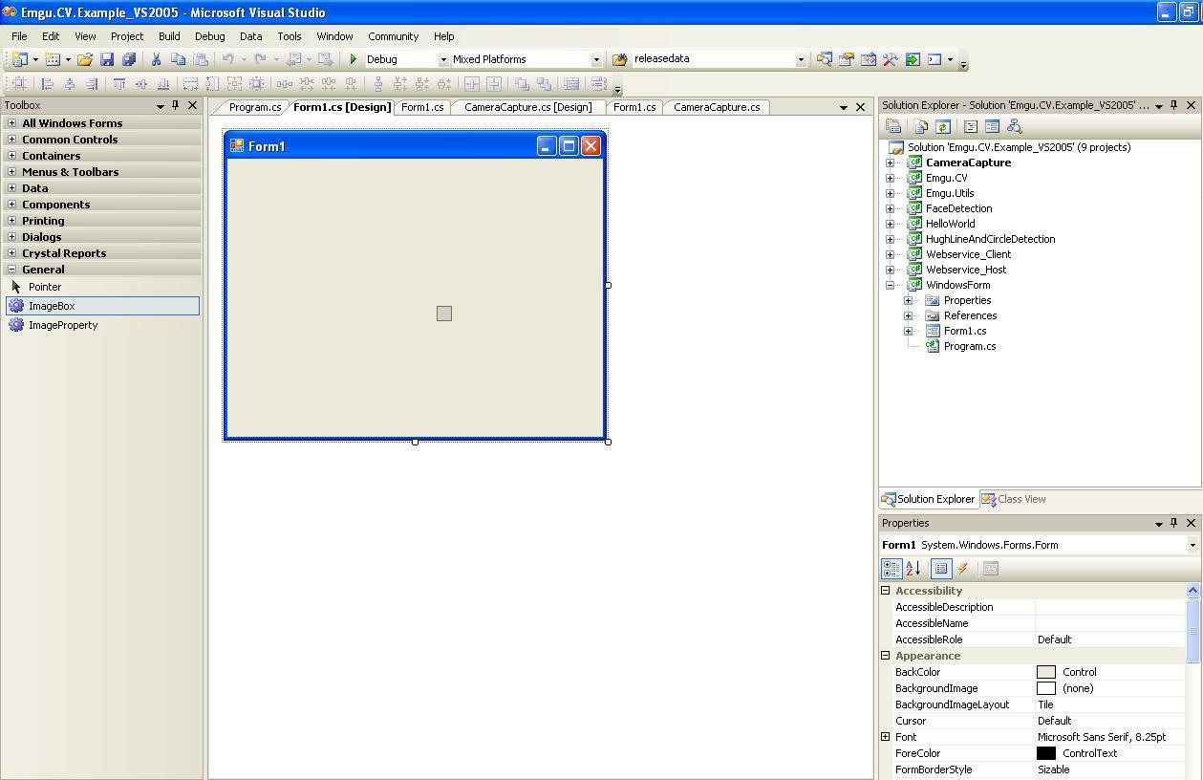Open the Mixed Platforms dropdown
This screenshot has width=1203, height=780.
pos(596,59)
